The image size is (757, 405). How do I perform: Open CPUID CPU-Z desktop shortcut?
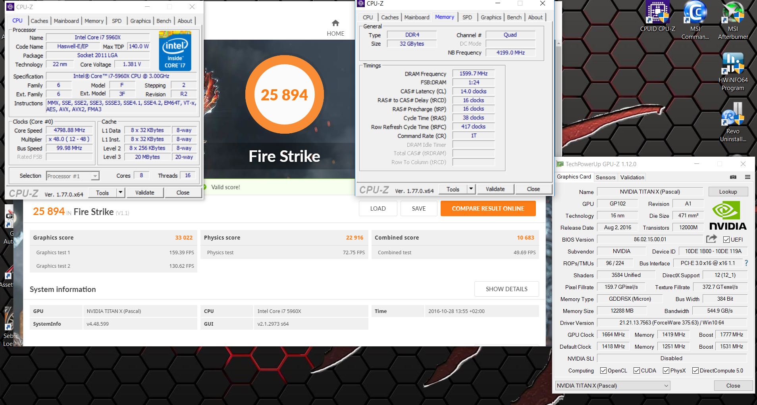tap(657, 16)
